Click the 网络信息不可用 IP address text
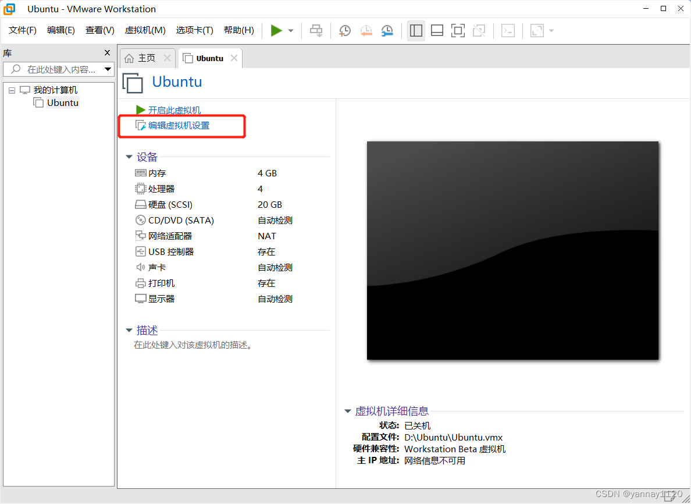The height and width of the screenshot is (504, 691). [x=434, y=461]
